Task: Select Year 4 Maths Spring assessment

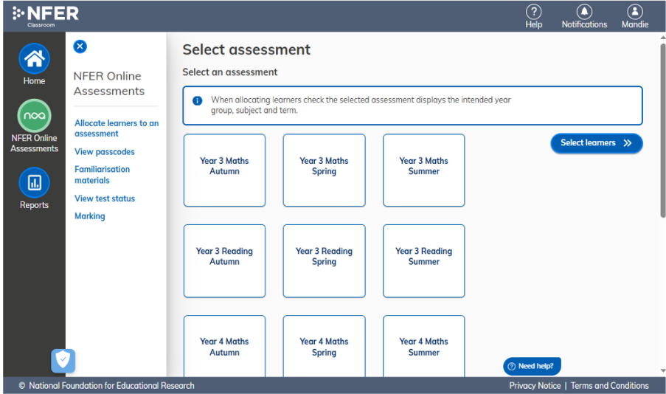Action: click(x=324, y=346)
